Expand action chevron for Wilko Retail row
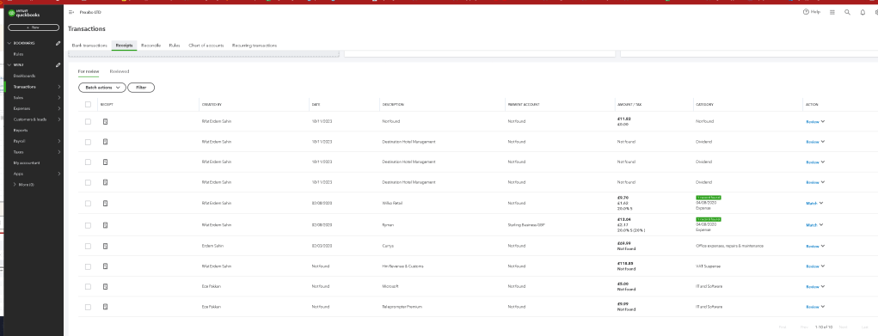This screenshot has width=878, height=336. pyautogui.click(x=821, y=203)
